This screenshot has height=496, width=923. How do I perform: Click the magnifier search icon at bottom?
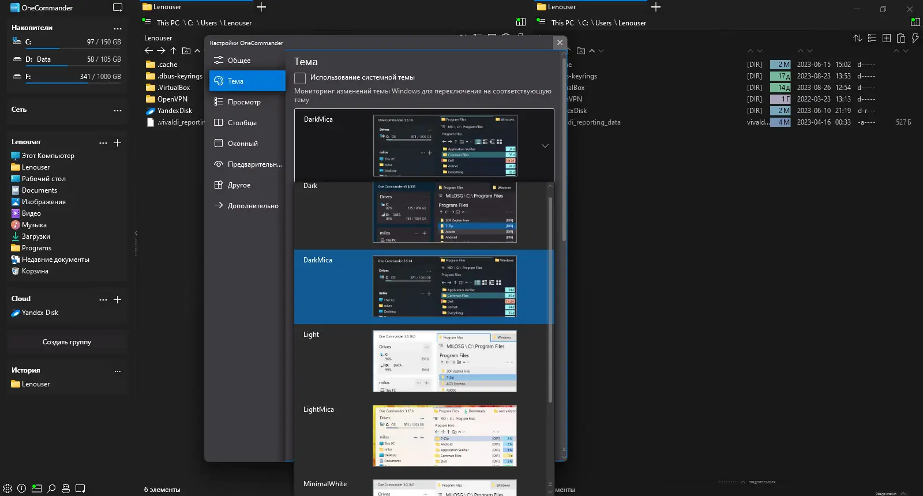coord(51,489)
